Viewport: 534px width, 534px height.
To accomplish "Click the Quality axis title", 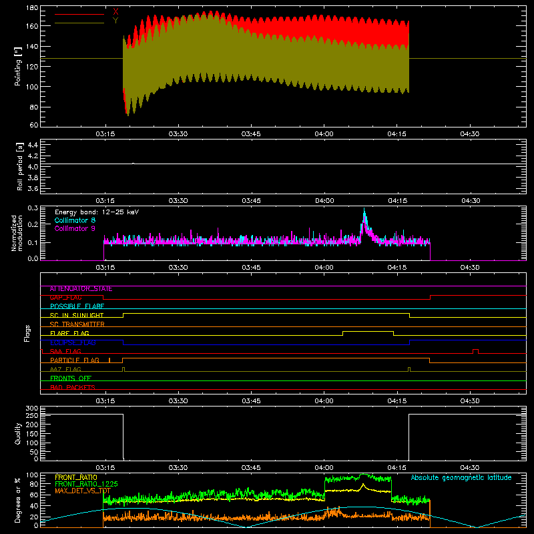I will coord(18,433).
